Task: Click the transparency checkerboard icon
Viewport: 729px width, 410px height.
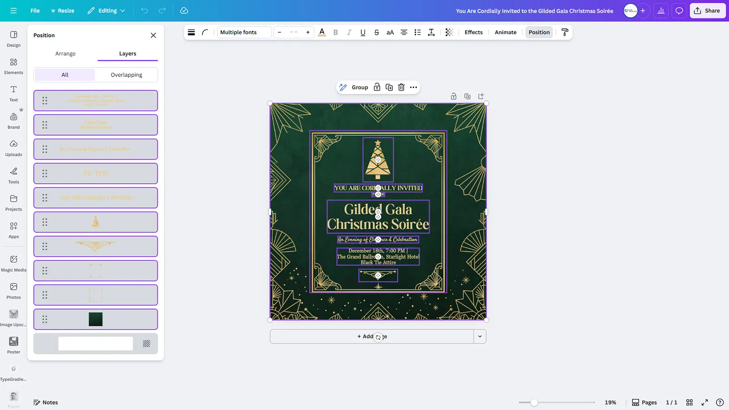Action: [x=449, y=32]
